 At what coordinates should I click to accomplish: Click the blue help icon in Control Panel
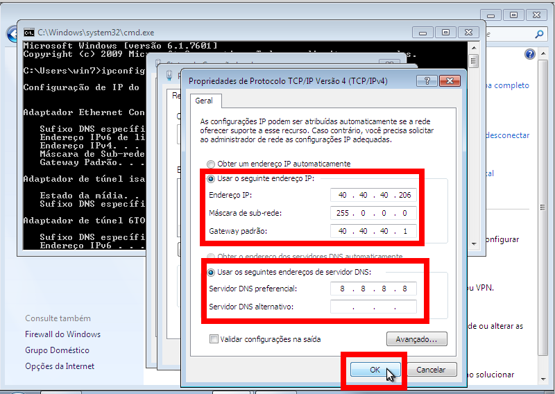point(530,54)
